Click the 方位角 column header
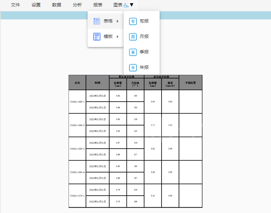Image resolution: width=271 pixels, height=213 pixels. (135, 84)
